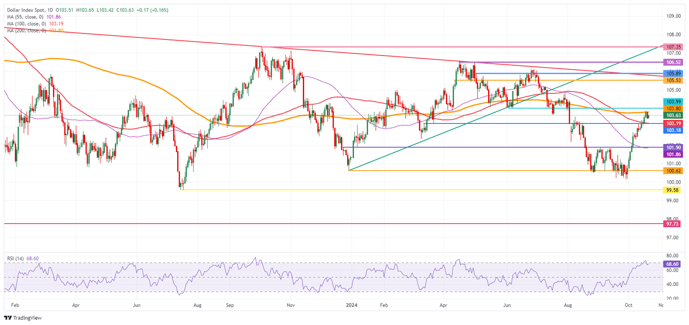Click the pink 107.35 resistance price label

click(x=673, y=46)
